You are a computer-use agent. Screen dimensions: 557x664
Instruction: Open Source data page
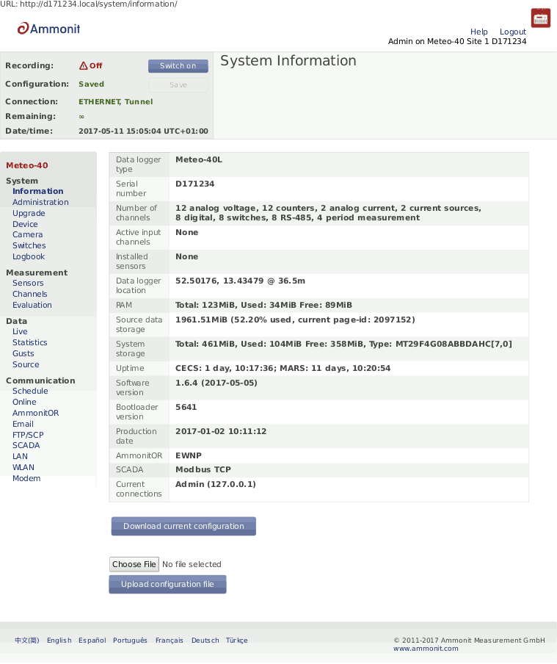[26, 364]
